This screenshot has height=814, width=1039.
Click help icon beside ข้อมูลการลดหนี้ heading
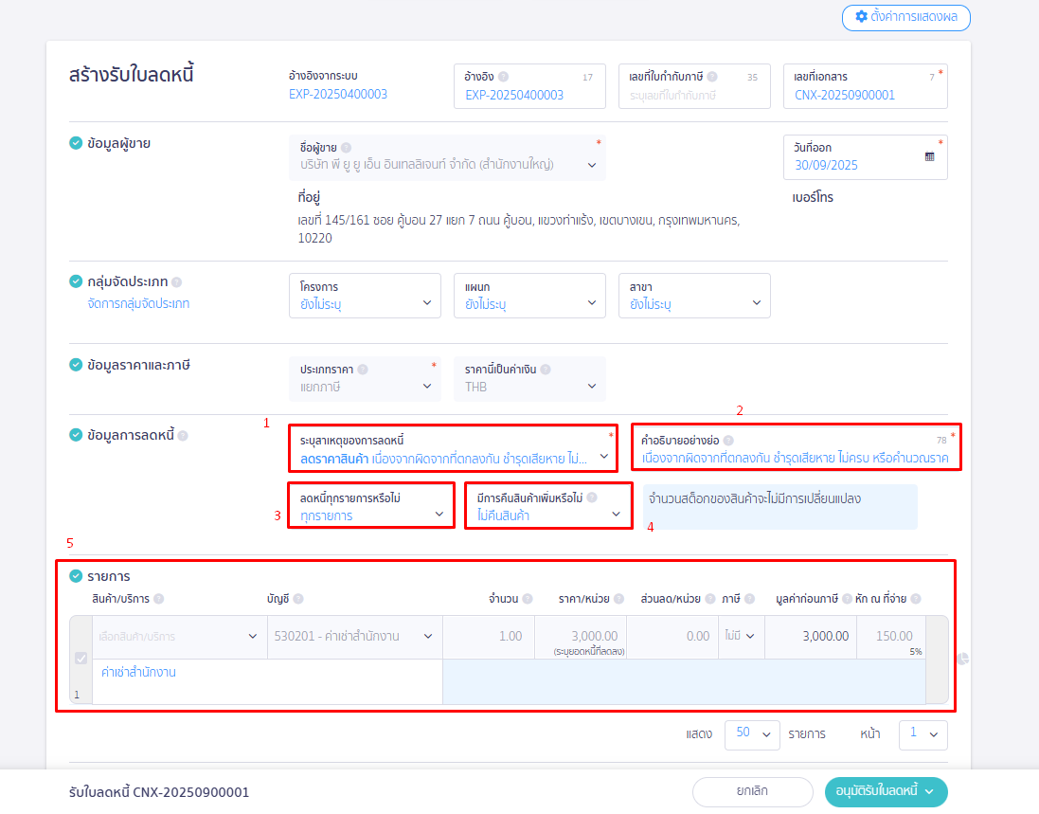coord(183,436)
